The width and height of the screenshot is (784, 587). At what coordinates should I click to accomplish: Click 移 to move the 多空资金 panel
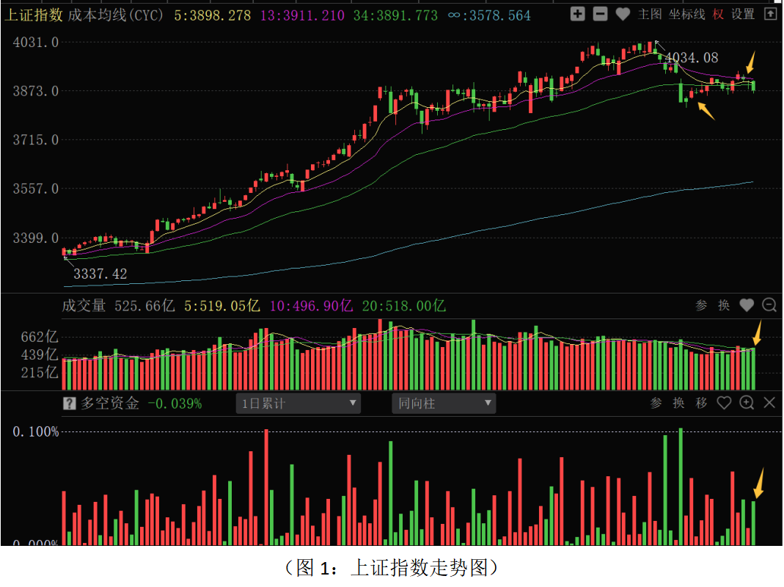click(x=702, y=403)
